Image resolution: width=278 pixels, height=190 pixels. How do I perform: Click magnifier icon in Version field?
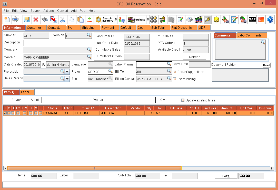tap(89, 35)
